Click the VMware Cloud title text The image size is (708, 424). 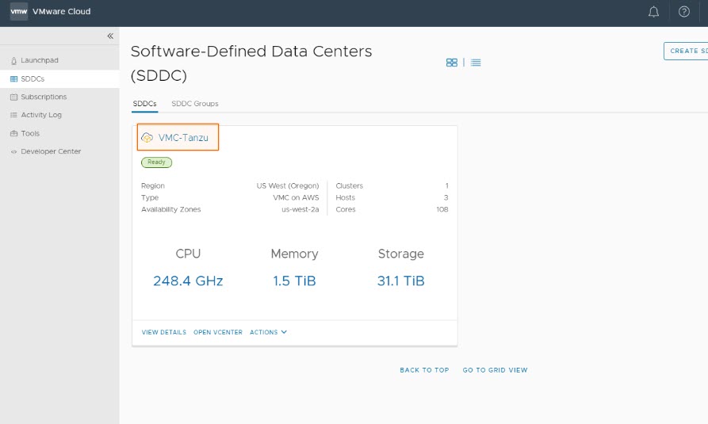pyautogui.click(x=61, y=12)
